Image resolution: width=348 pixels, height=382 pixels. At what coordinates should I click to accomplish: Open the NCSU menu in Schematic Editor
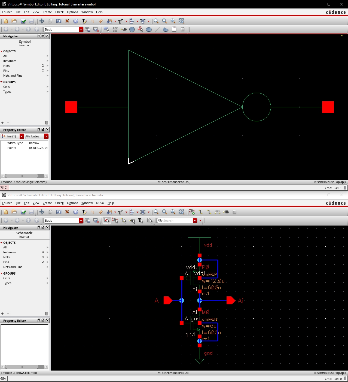tap(100, 203)
